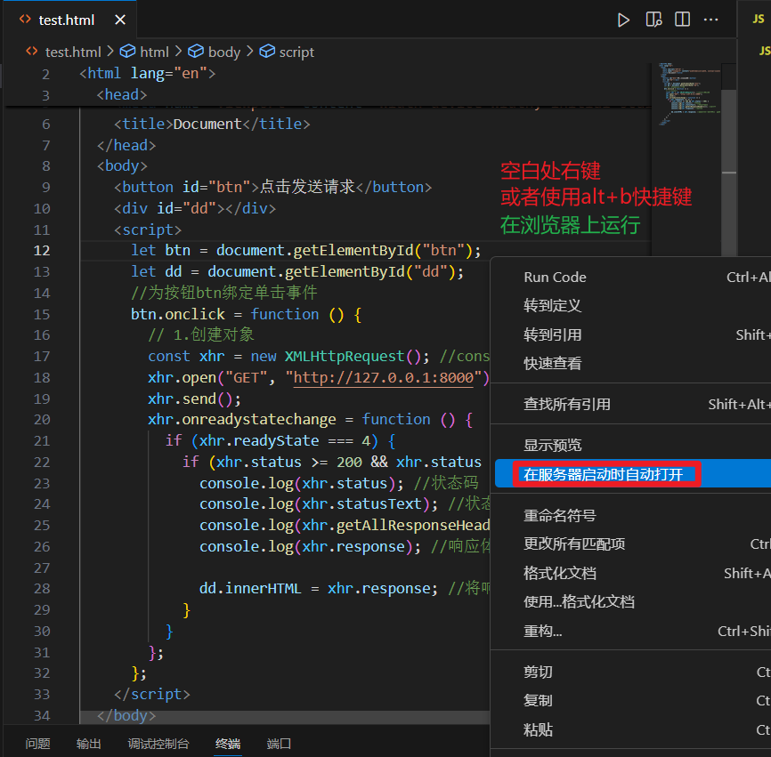Viewport: 771px width, 757px height.
Task: Switch to the 问题 panel tab
Action: 38,744
